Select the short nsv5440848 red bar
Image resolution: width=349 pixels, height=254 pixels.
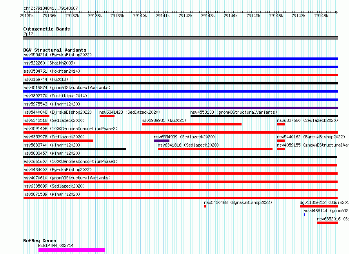tap(36, 116)
